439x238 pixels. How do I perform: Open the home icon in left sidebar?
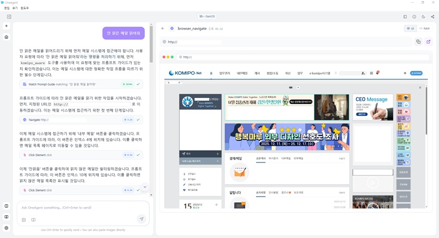tap(6, 37)
